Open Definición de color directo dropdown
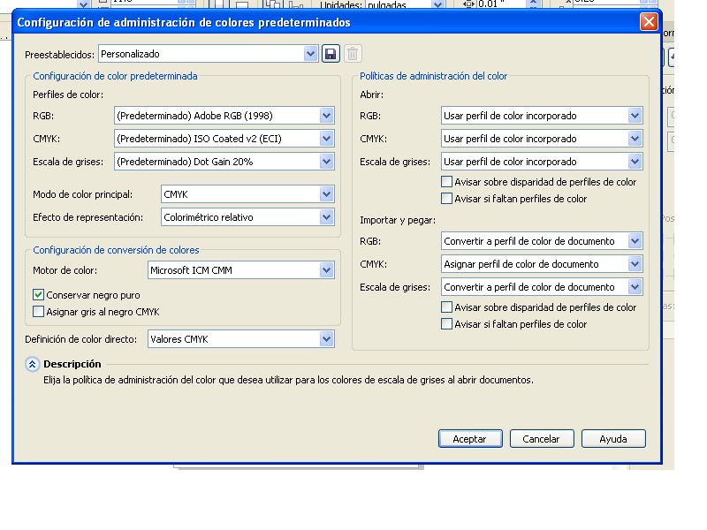The image size is (707, 530). pyautogui.click(x=240, y=339)
